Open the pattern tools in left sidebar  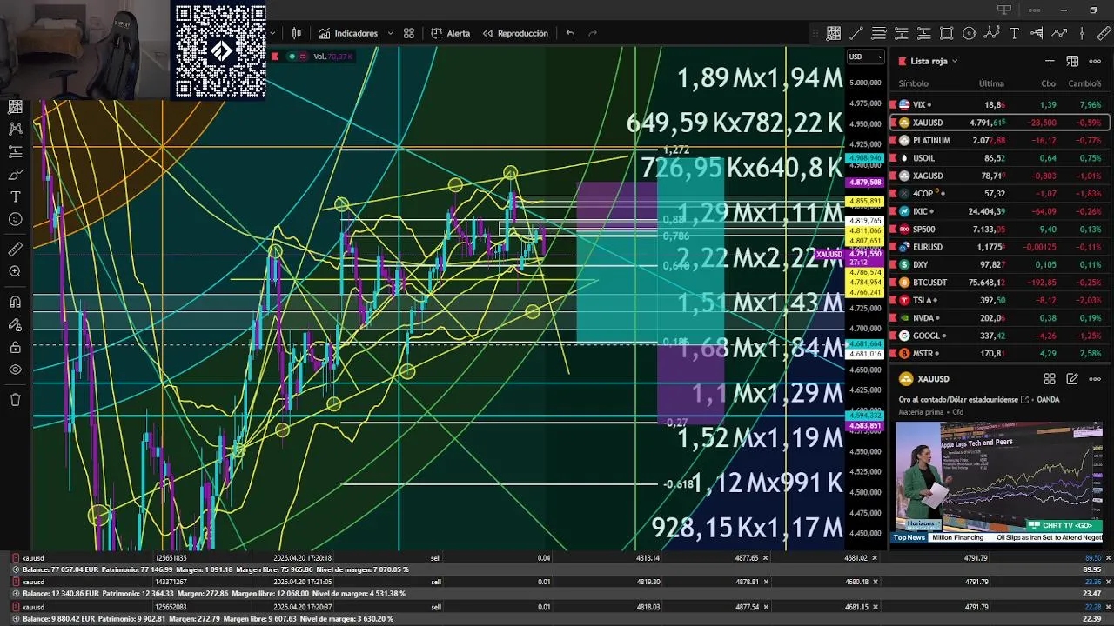pyautogui.click(x=15, y=129)
